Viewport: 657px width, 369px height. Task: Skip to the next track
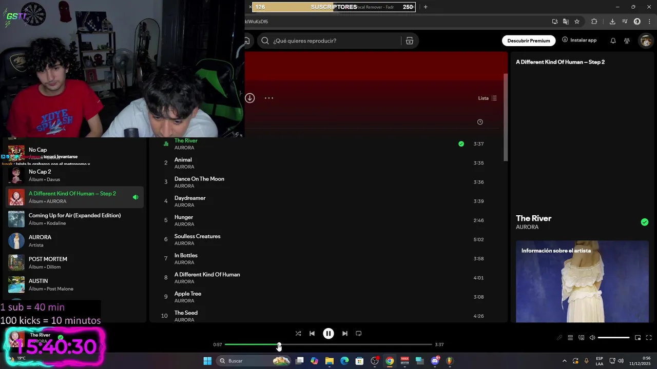point(345,334)
